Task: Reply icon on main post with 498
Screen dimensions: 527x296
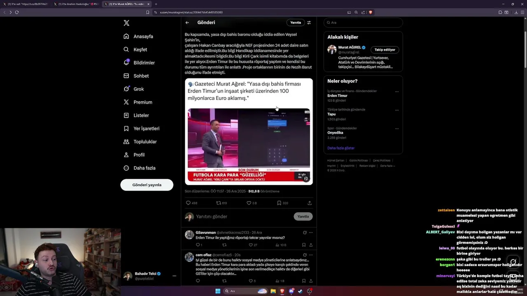Action: 188,203
